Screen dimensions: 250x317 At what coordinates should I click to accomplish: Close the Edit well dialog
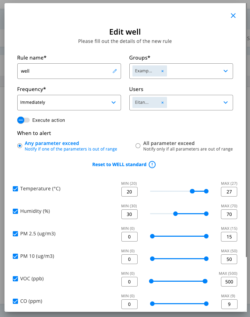[233, 16]
